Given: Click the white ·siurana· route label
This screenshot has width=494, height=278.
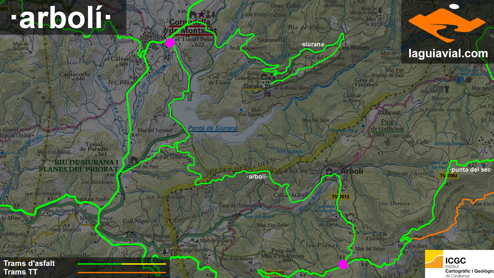Looking at the screenshot, I should (x=313, y=44).
